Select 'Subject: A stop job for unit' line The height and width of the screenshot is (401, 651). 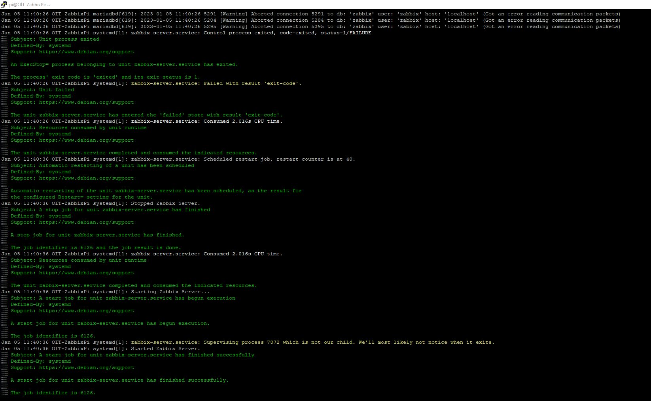click(x=110, y=210)
